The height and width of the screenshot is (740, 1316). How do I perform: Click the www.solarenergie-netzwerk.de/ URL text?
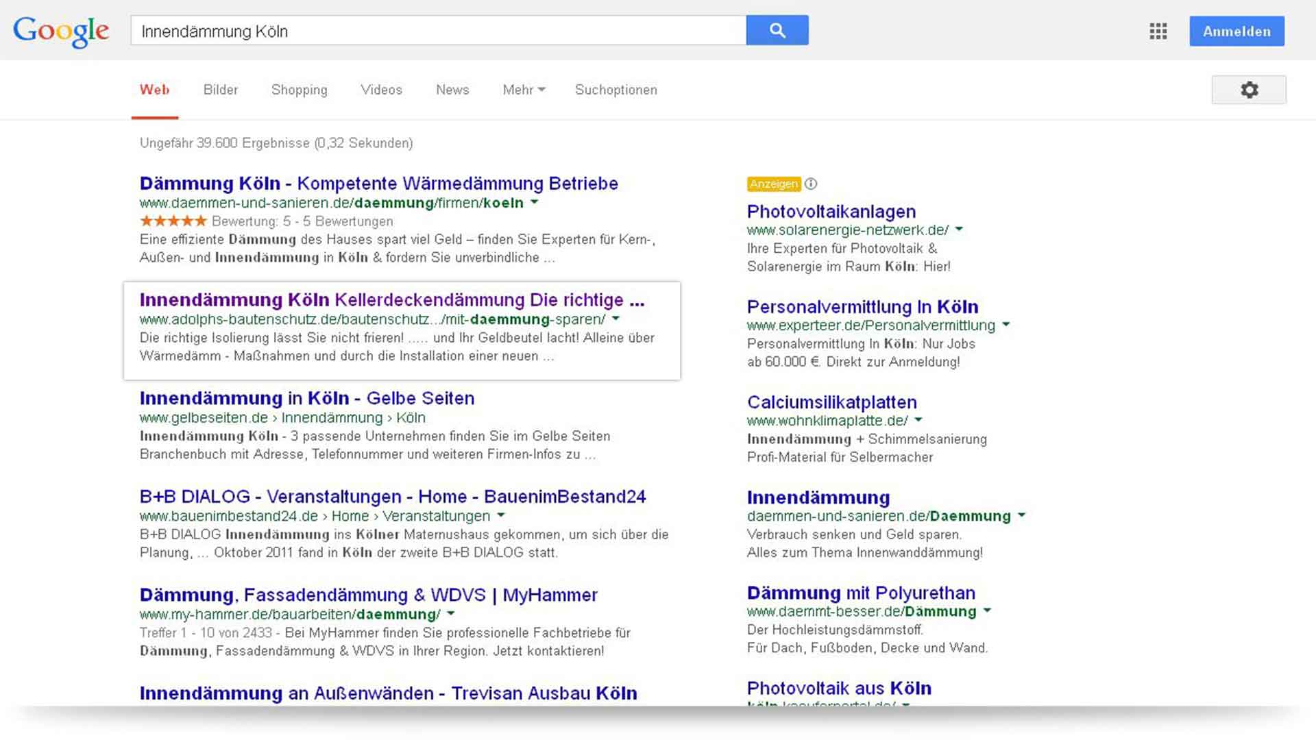point(848,230)
